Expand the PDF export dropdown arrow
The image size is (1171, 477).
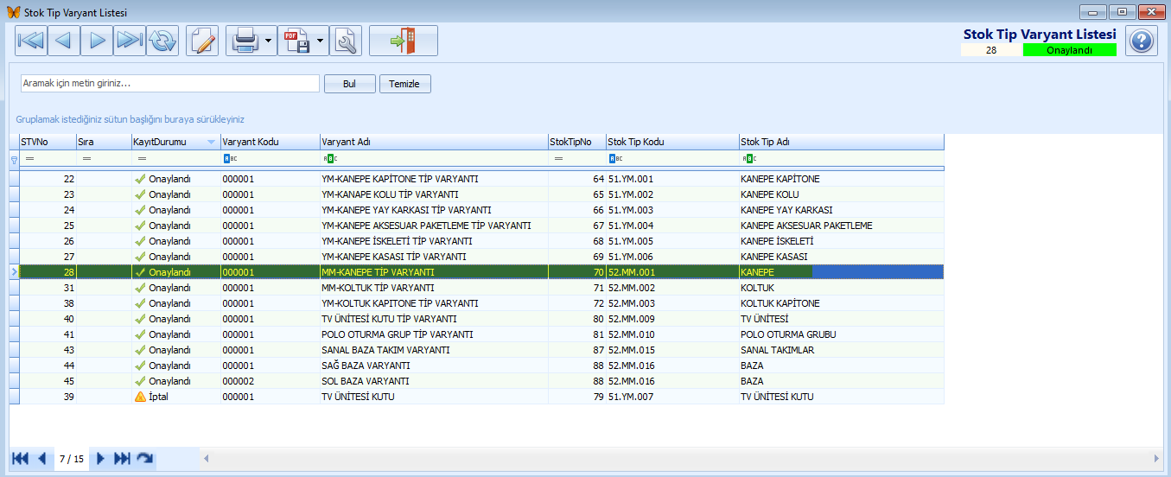(x=321, y=41)
